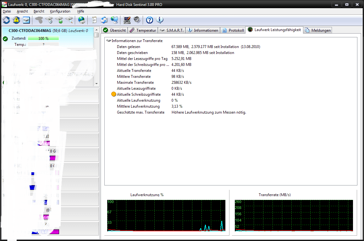Click the 258632 KB/s value
The width and height of the screenshot is (364, 241).
click(x=181, y=83)
